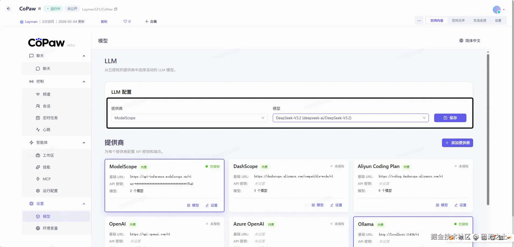Click the 保存 button
Viewport: 514px width, 247px height.
point(450,118)
